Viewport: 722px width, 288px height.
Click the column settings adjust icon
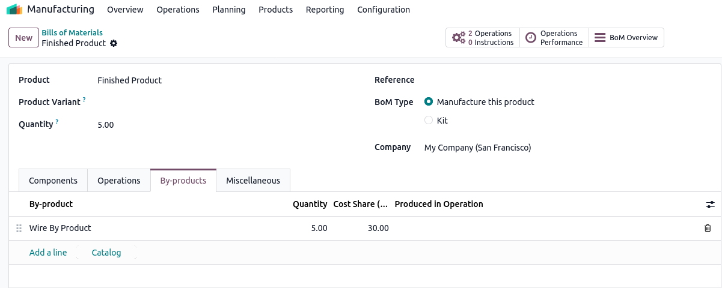pyautogui.click(x=710, y=205)
